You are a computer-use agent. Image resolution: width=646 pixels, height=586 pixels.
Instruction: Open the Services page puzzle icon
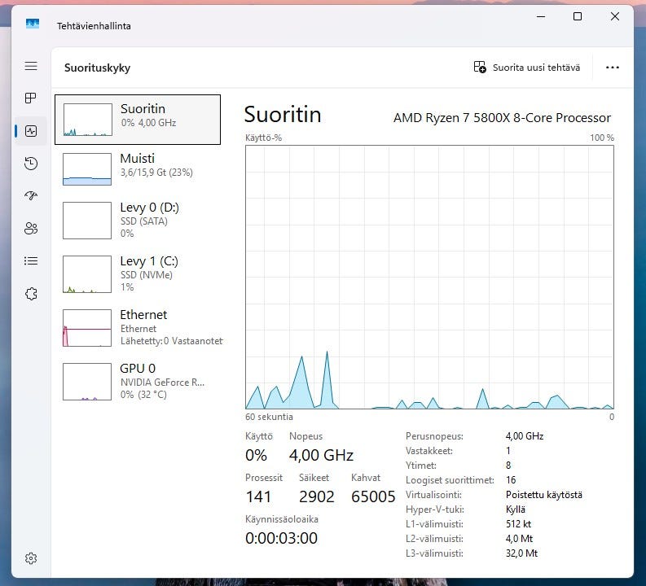click(31, 294)
